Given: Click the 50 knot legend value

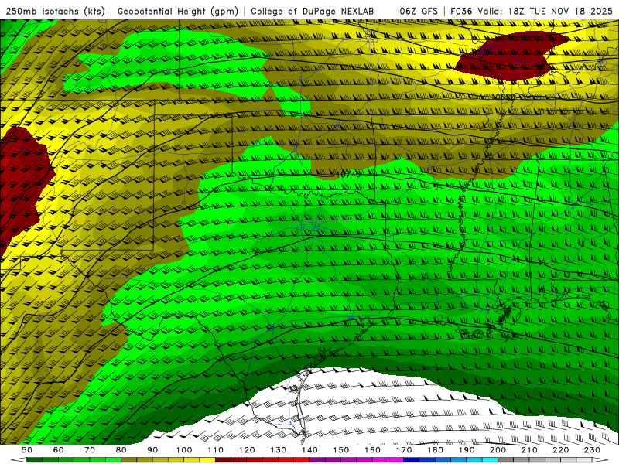Looking at the screenshot, I should click(x=27, y=450).
